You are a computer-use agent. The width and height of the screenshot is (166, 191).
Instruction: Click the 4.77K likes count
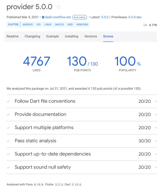click(x=153, y=25)
